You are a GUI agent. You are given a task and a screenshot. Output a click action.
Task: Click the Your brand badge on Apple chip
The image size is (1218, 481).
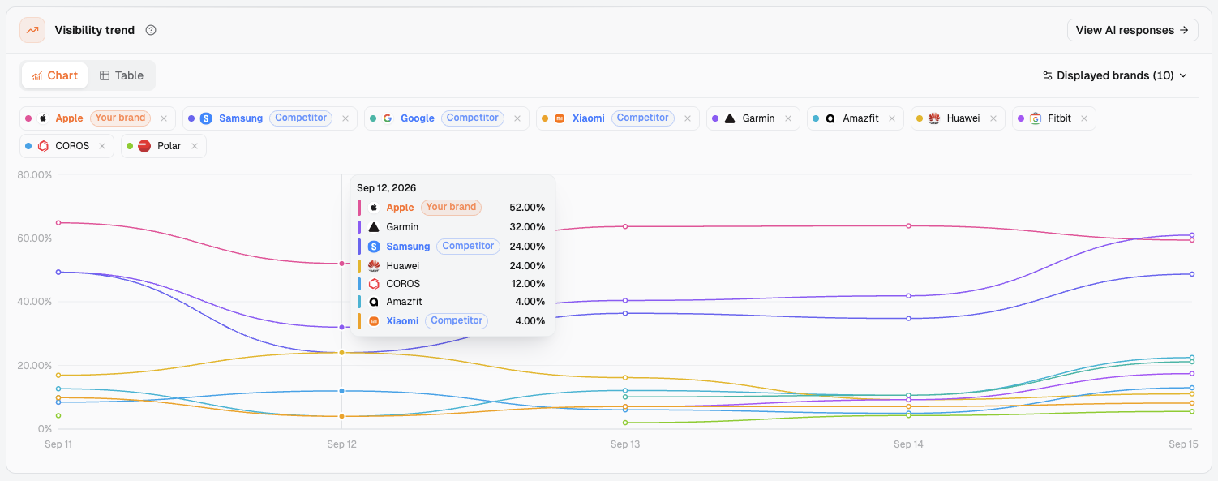pos(120,118)
